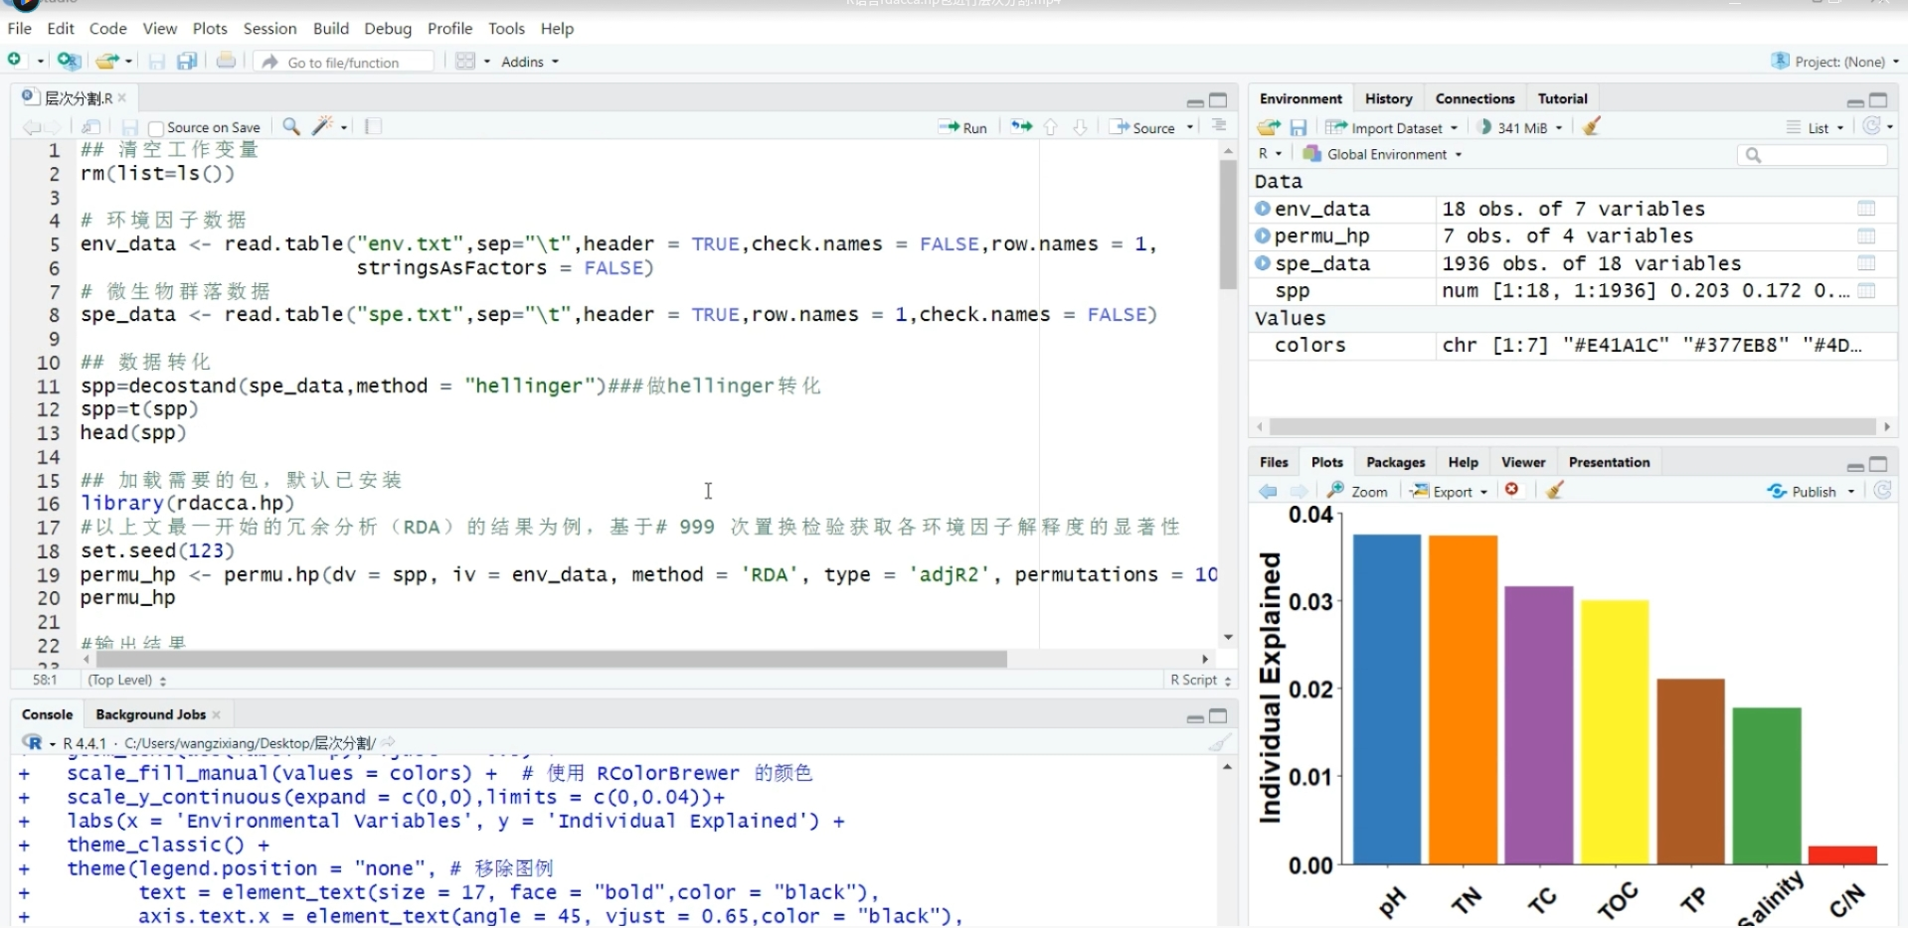View env_data table grid icon

(x=1866, y=209)
